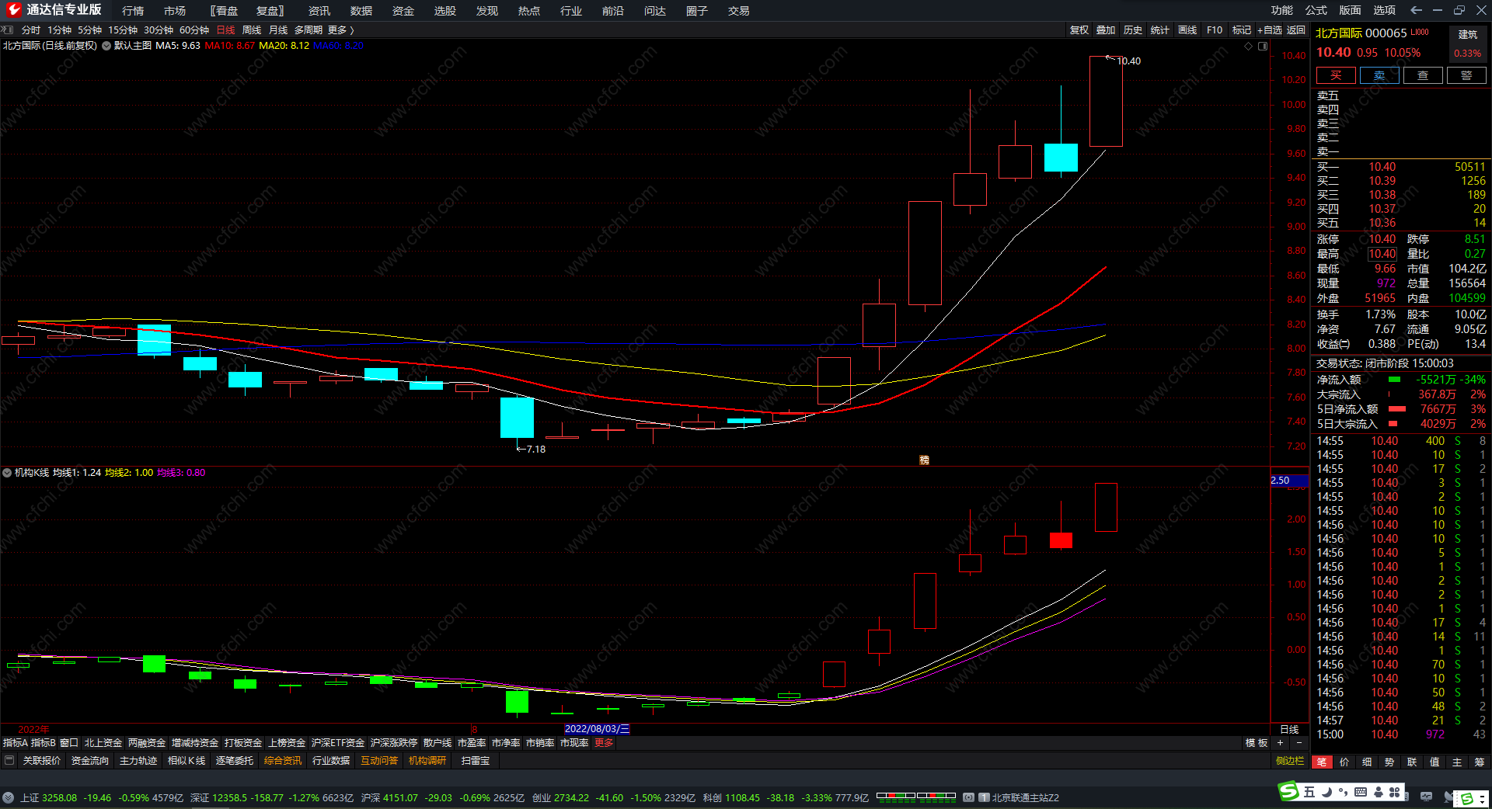This screenshot has width=1492, height=809.
Task: Open the F10 company info
Action: (1215, 30)
